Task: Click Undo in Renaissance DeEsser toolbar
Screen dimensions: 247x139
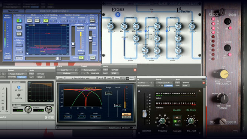Action: [x=60, y=78]
